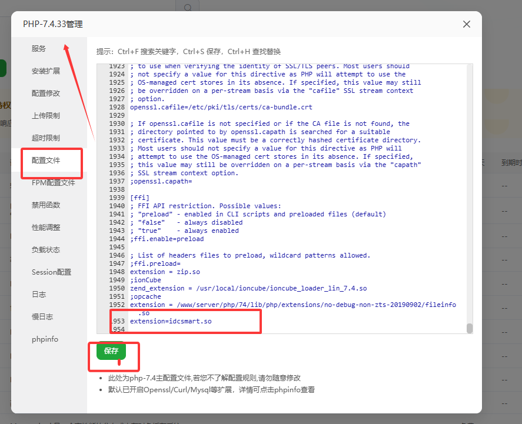
Task: Open the 服务 tab
Action: (x=39, y=49)
